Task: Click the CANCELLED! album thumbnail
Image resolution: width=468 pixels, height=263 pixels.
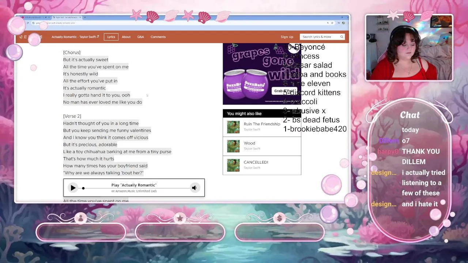Action: [x=233, y=165]
